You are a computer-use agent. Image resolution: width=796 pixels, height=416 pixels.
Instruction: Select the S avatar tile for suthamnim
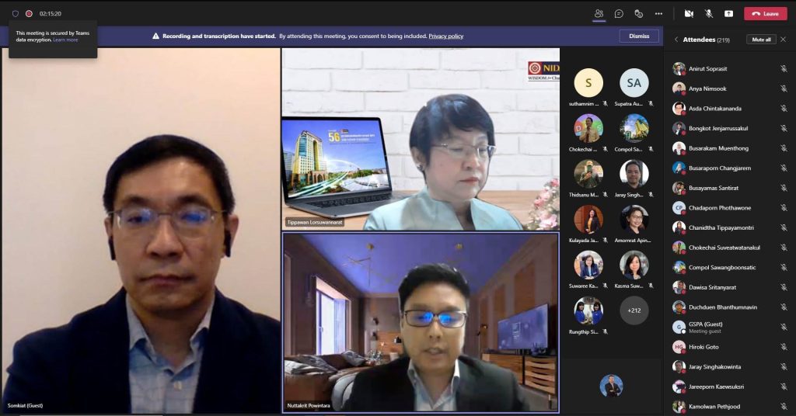[x=588, y=83]
